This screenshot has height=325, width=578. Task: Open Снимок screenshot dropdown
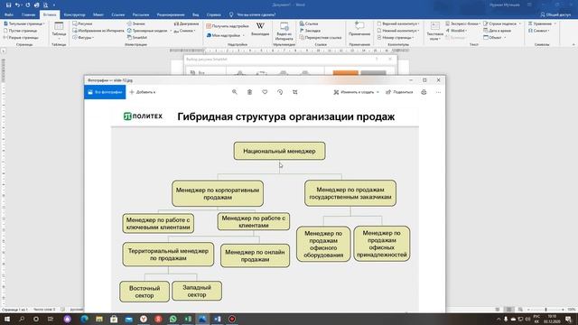pos(184,31)
